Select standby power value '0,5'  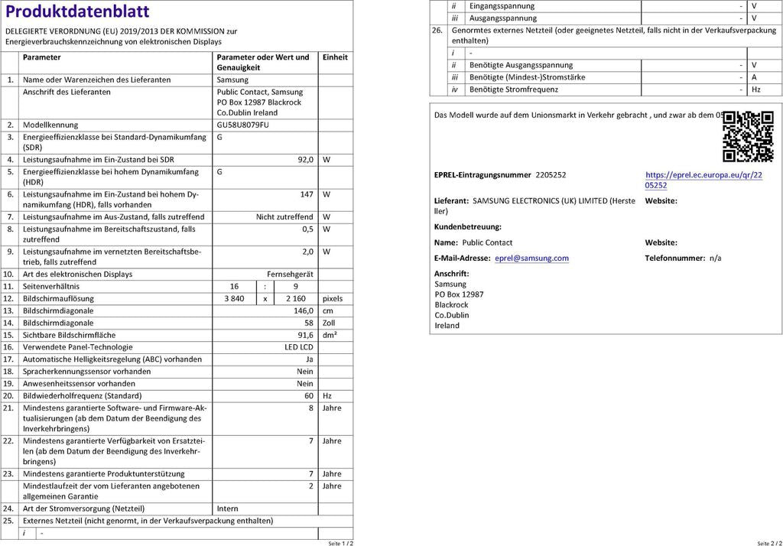(307, 229)
